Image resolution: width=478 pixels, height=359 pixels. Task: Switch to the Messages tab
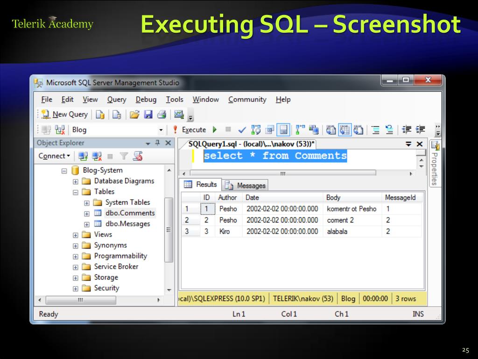[x=245, y=185]
